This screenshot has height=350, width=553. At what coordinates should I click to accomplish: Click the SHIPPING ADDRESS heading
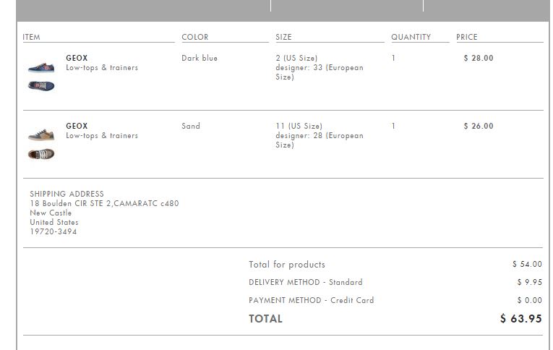[x=67, y=194]
